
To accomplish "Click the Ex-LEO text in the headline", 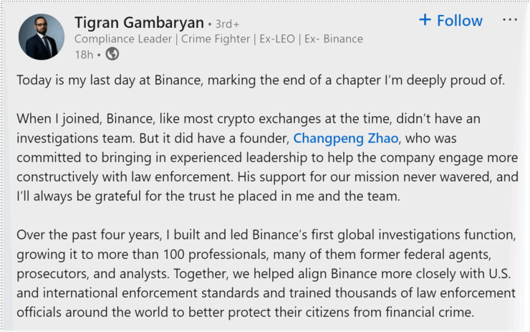I will coord(277,39).
